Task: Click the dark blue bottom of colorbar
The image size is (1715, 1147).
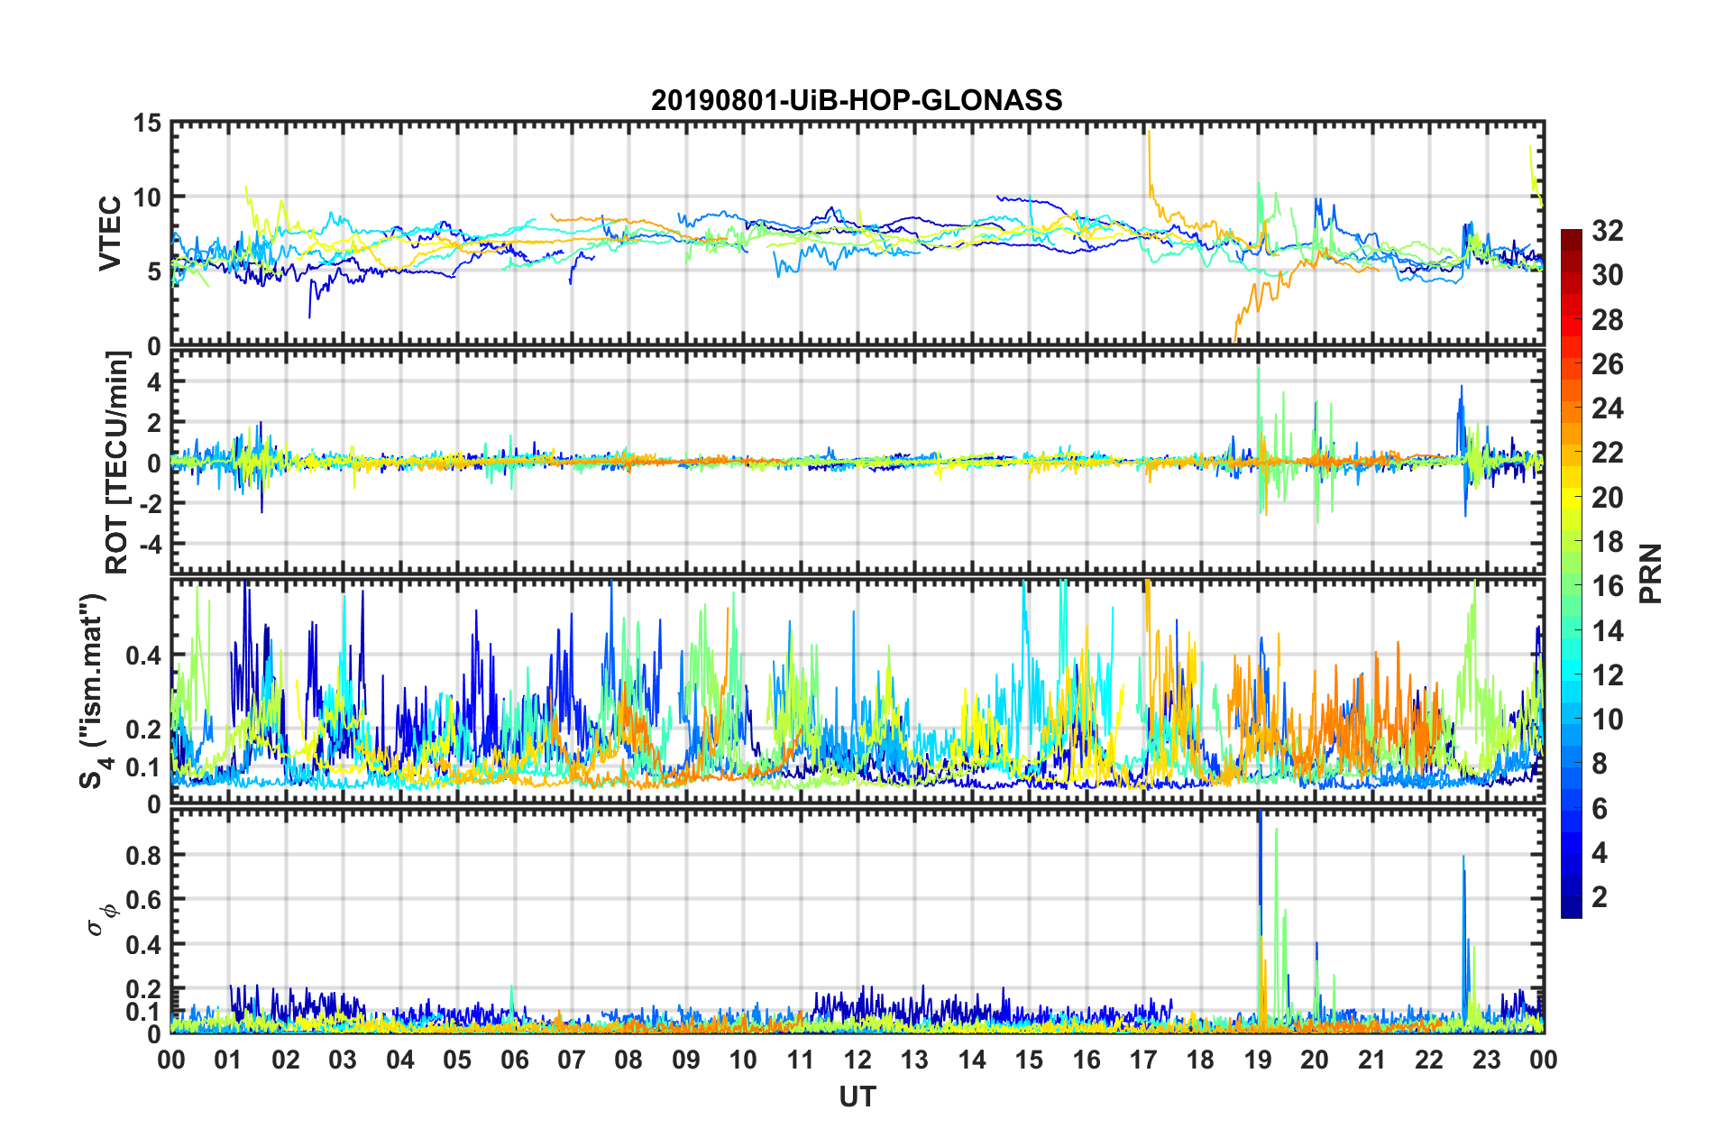Action: pyautogui.click(x=1571, y=909)
